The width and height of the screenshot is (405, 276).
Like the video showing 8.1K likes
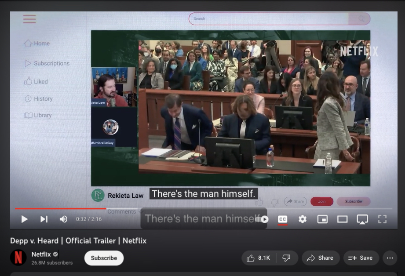point(259,258)
